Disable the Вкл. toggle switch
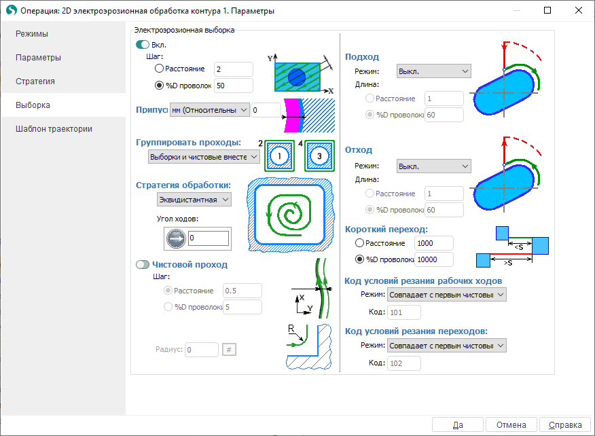The image size is (595, 436). [143, 44]
